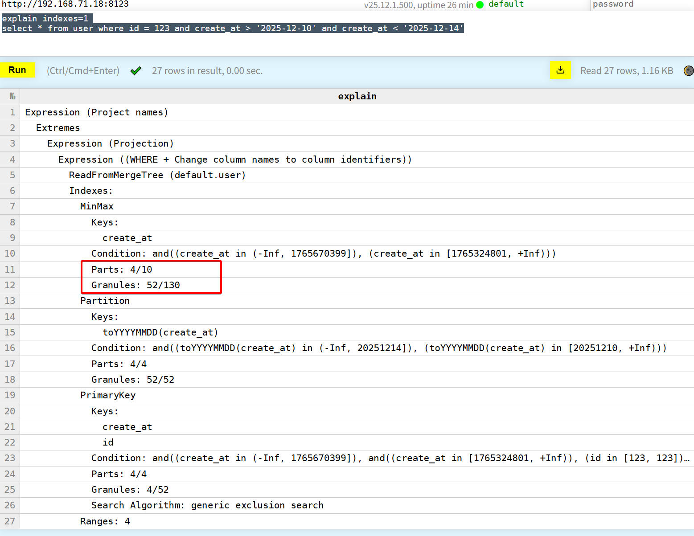Click the explain column header
Screen dimensions: 694x536
[x=357, y=96]
